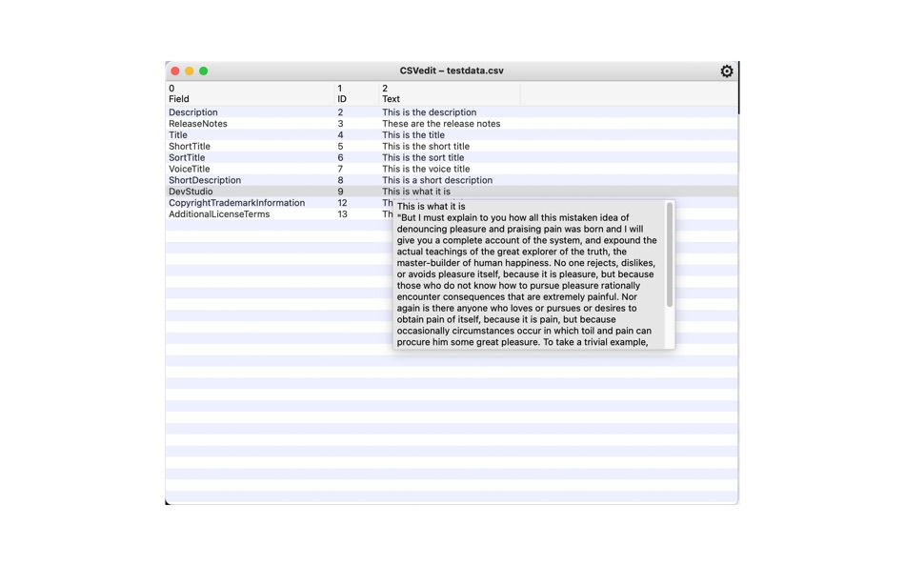The width and height of the screenshot is (905, 566).
Task: Click the ShortTitle row
Action: (x=452, y=146)
